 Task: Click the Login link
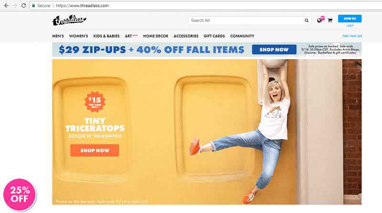[x=350, y=25]
